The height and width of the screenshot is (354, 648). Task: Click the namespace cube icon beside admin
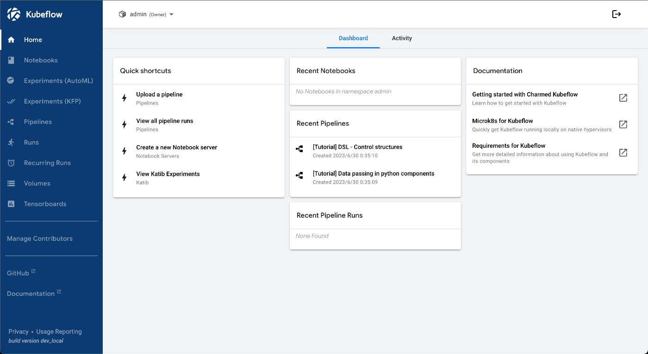pyautogui.click(x=122, y=14)
